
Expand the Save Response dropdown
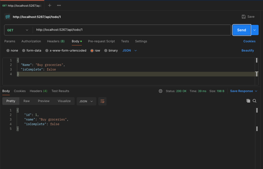click(256, 91)
